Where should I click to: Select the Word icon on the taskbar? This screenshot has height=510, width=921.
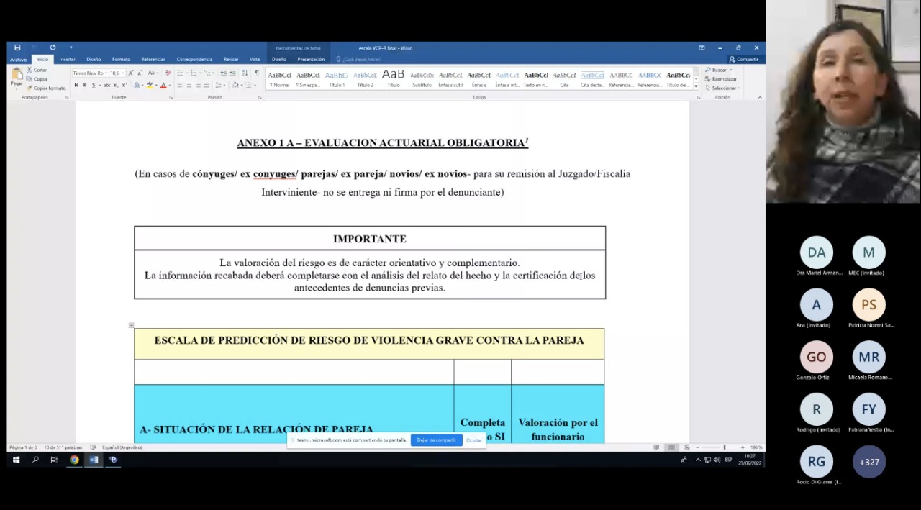point(94,460)
